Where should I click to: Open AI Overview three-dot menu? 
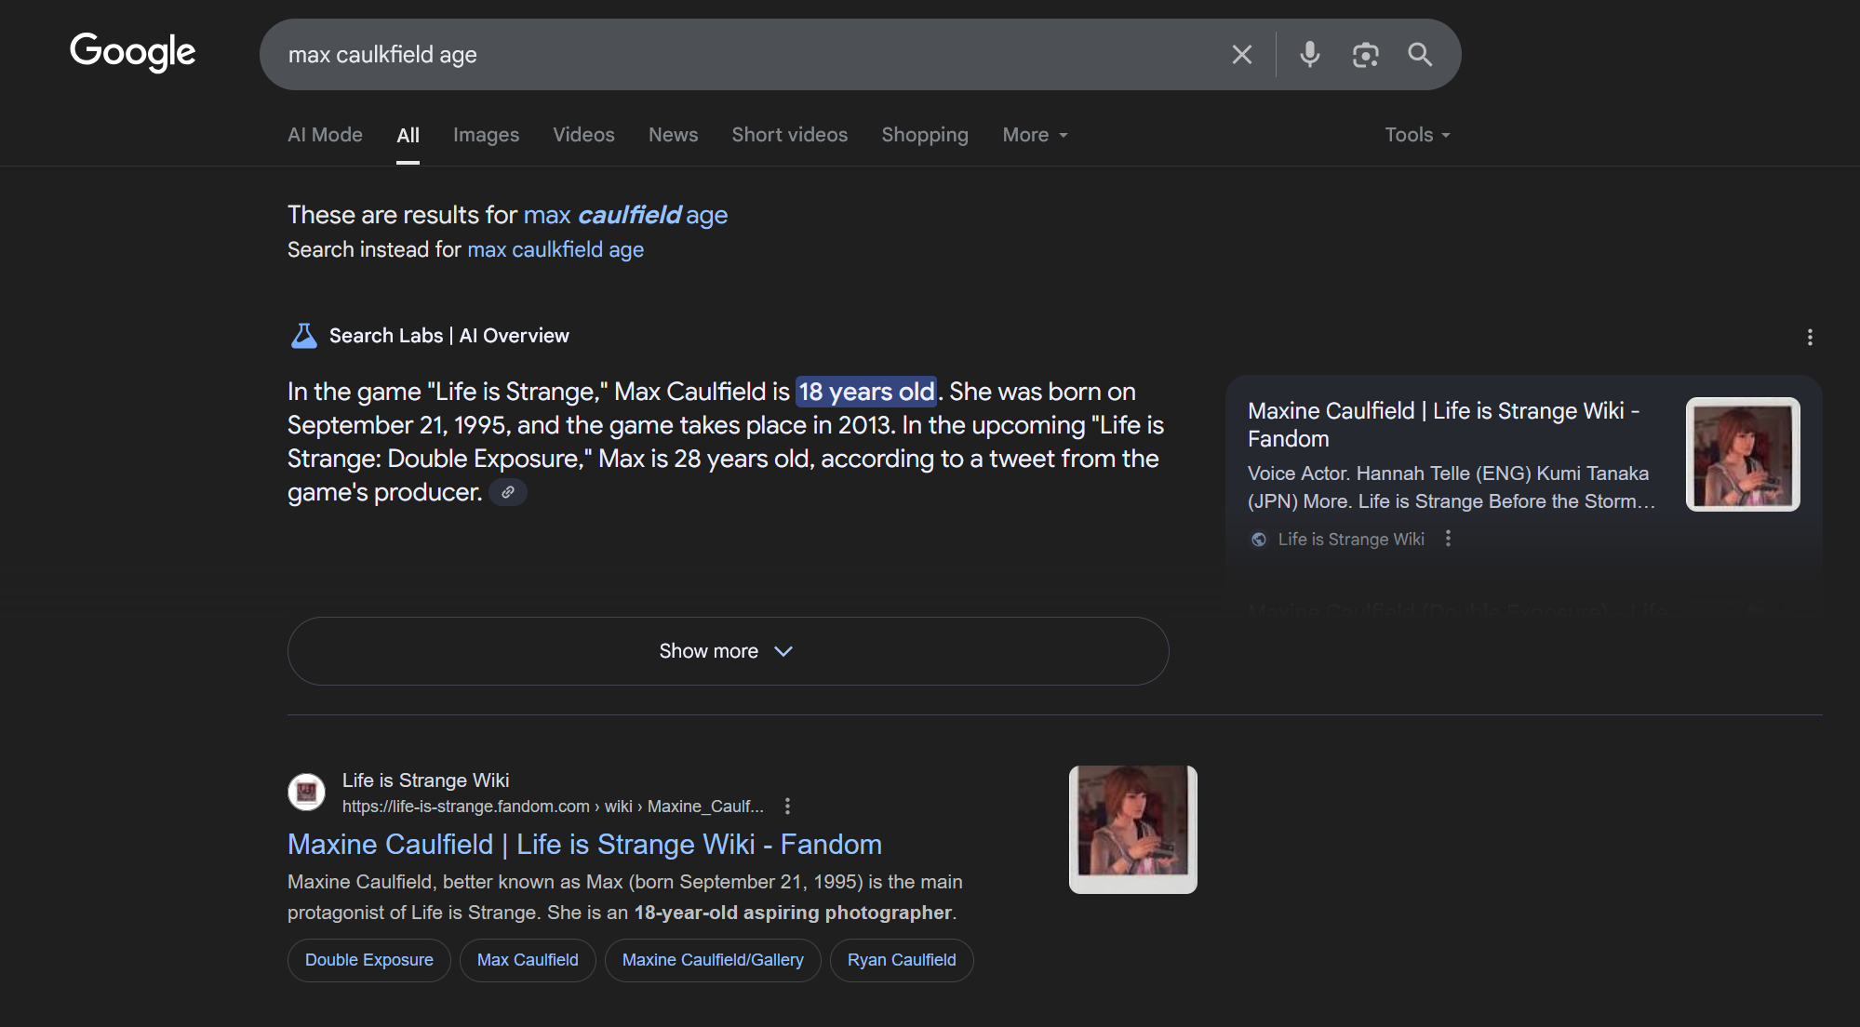coord(1810,337)
